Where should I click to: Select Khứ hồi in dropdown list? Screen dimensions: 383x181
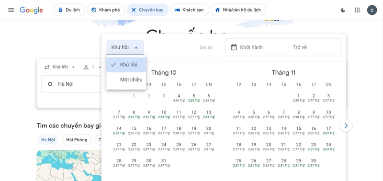(126, 65)
